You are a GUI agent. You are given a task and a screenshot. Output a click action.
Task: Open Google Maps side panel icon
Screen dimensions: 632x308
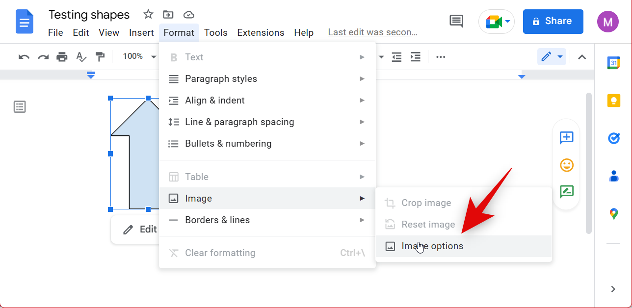tap(613, 214)
